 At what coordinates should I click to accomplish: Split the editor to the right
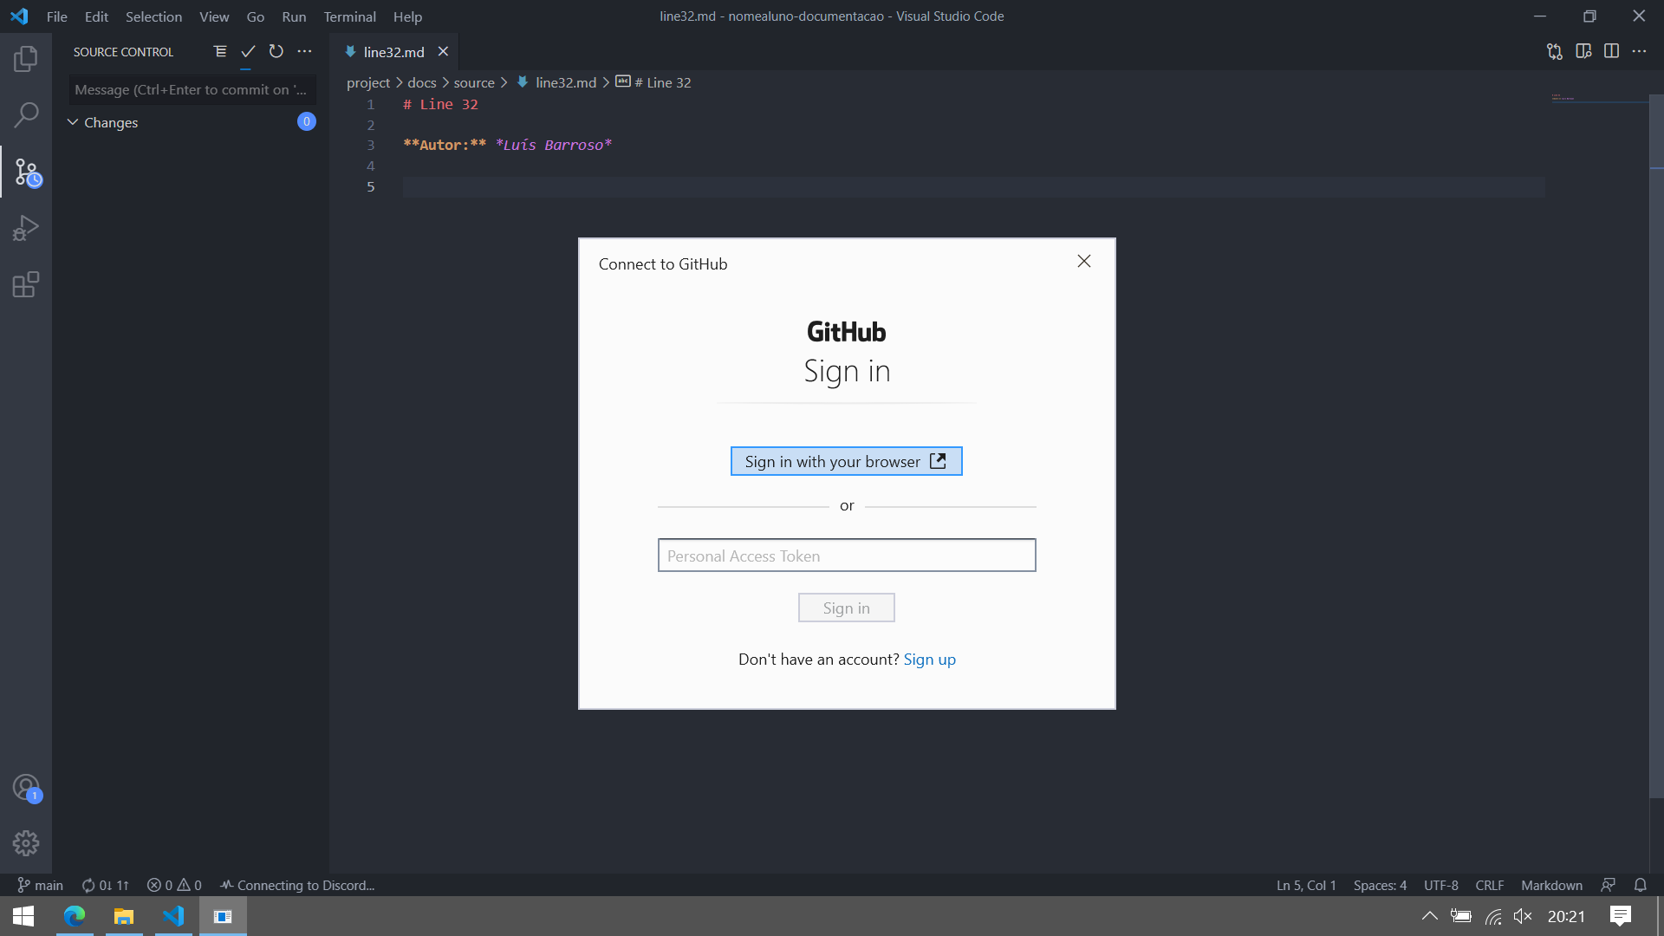tap(1611, 52)
